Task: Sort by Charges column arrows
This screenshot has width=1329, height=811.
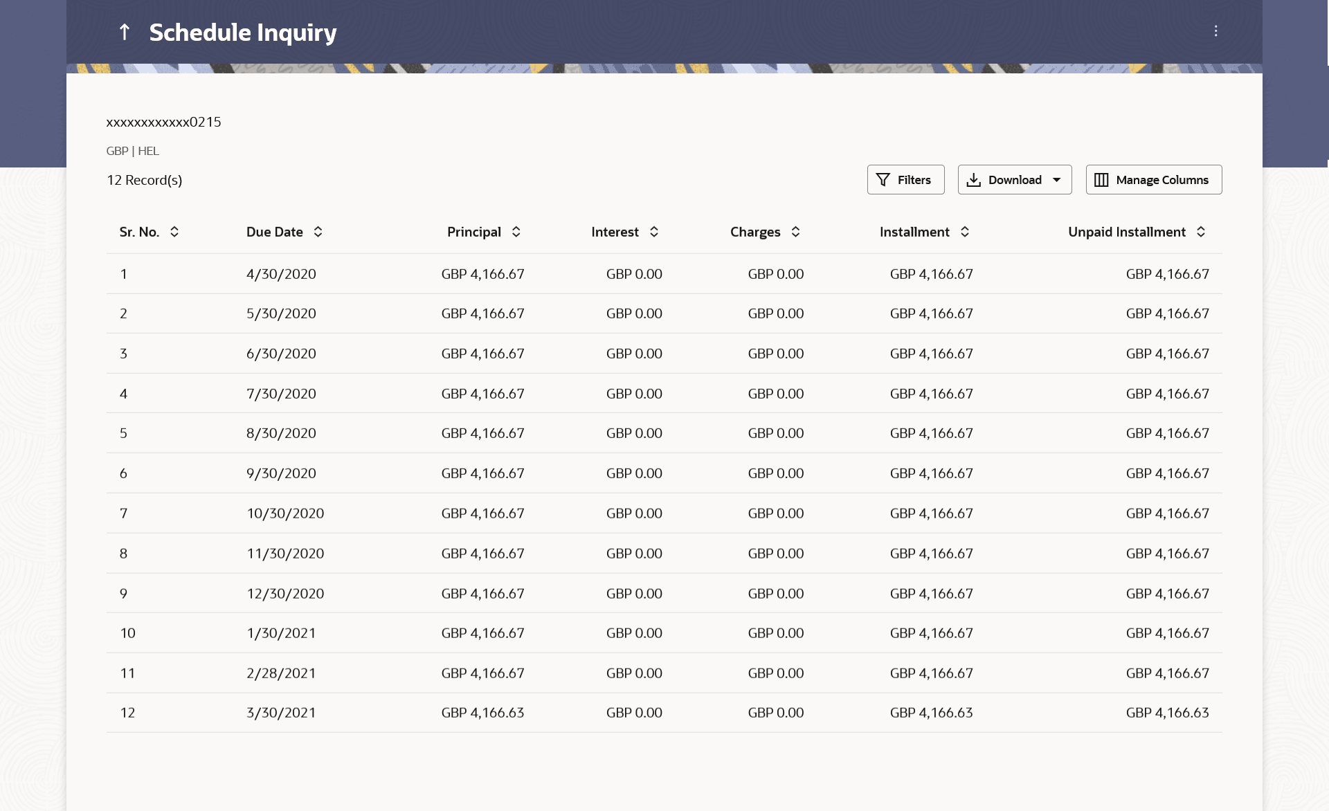Action: [796, 232]
